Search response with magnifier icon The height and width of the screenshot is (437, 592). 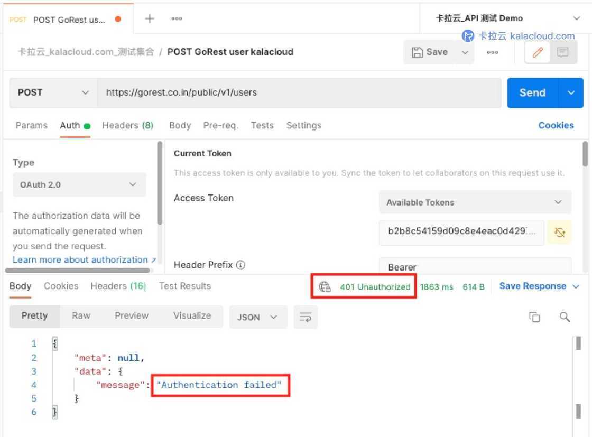coord(565,317)
